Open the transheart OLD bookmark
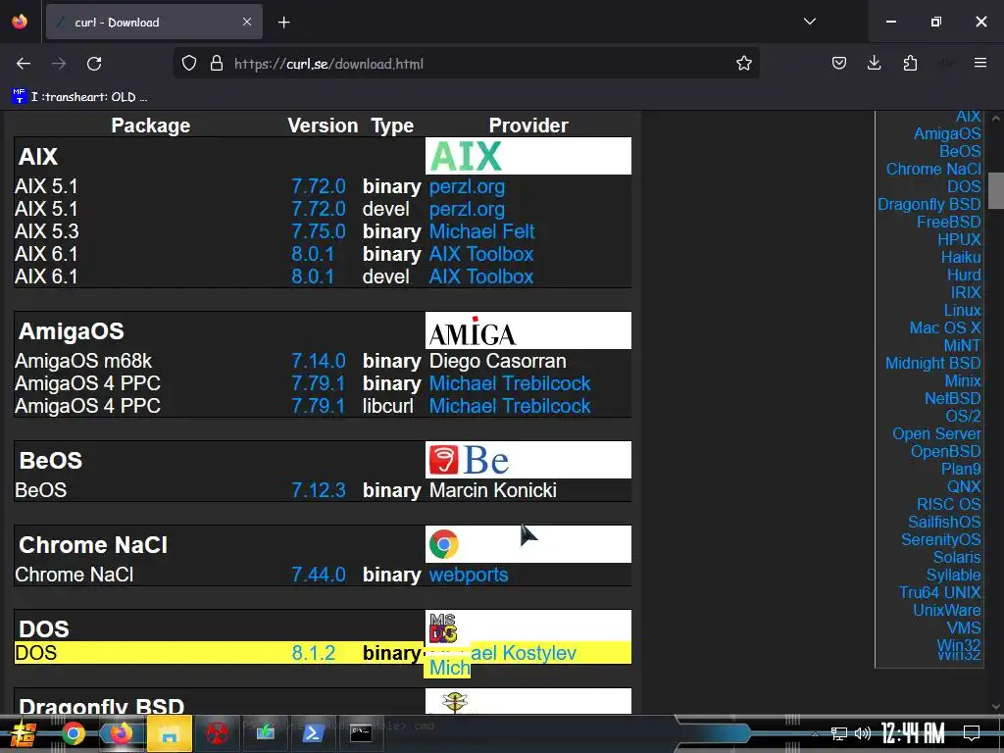Screen dimensions: 1004x753 [80, 97]
